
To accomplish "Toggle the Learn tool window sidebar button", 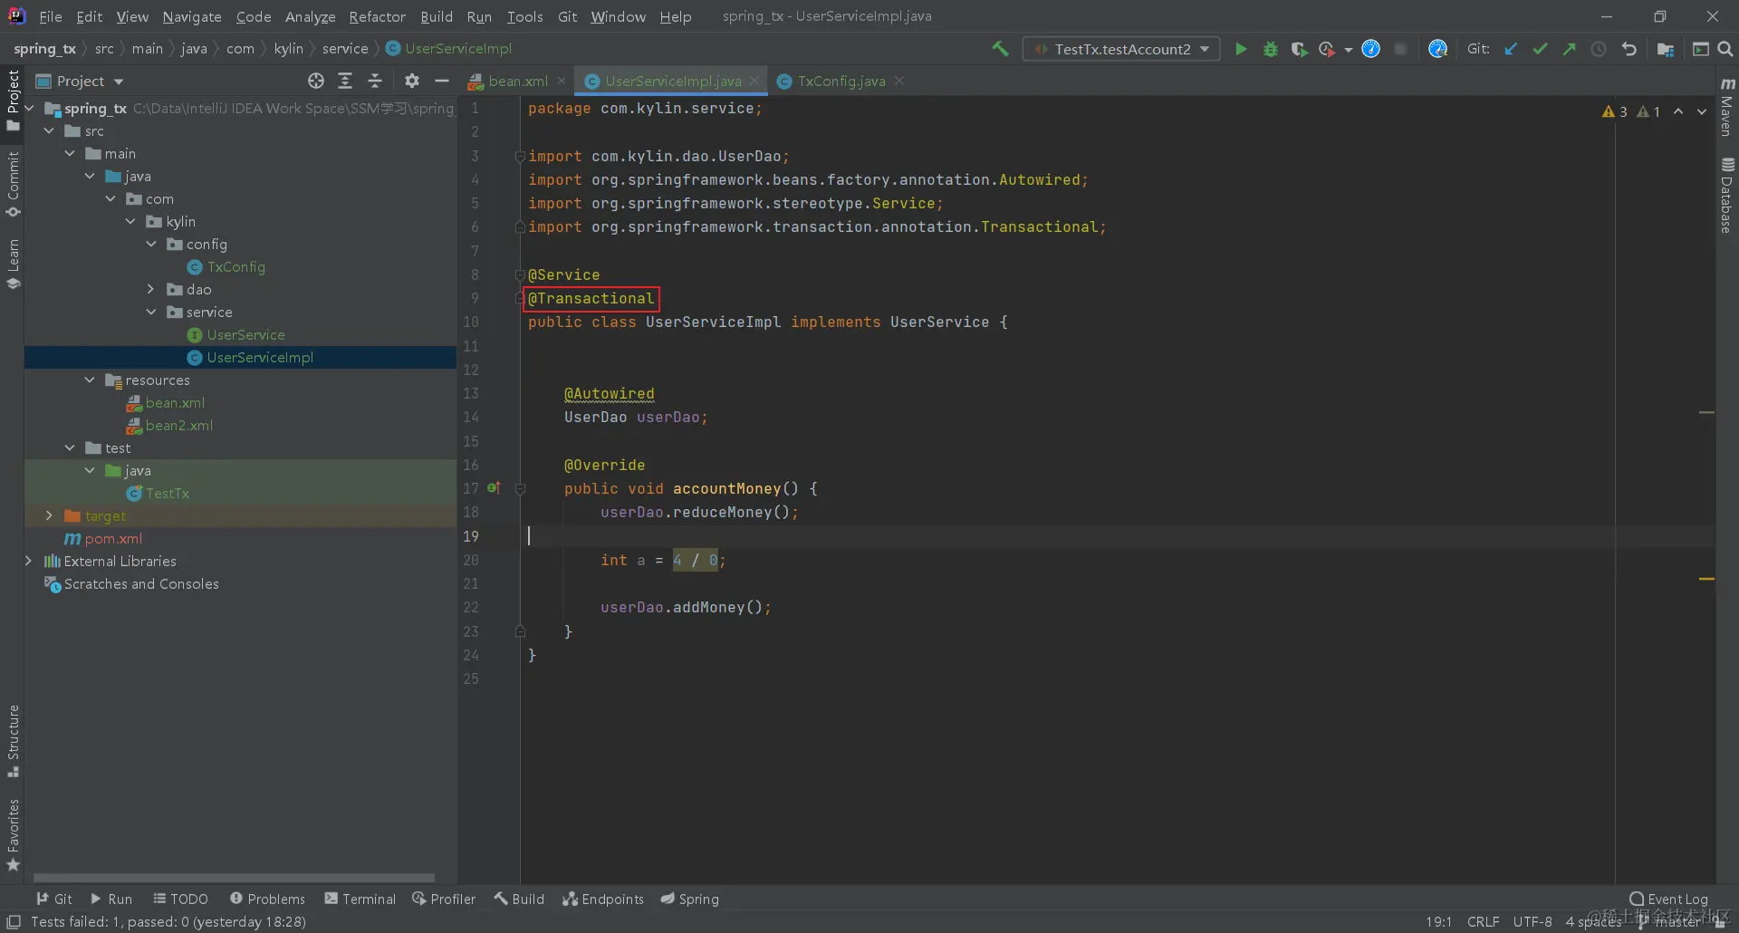I will (13, 264).
